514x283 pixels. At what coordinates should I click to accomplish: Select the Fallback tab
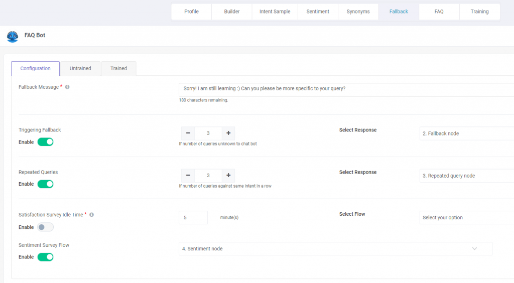(x=399, y=12)
